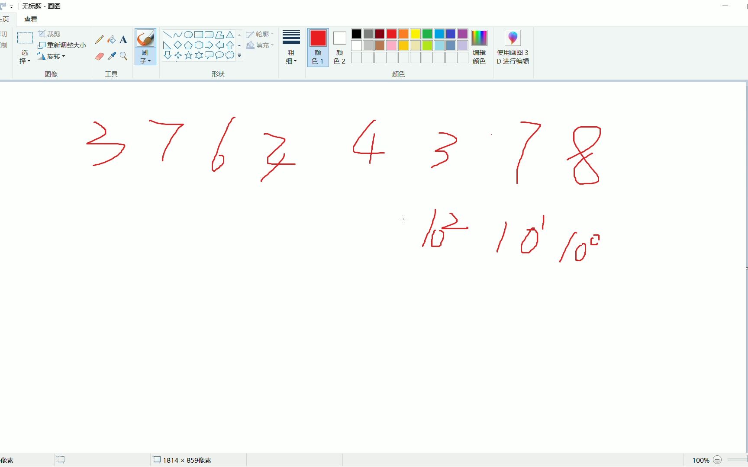Screen dimensions: 748x467
Task: Click the redo arrow in title bar
Action: coord(3,6)
